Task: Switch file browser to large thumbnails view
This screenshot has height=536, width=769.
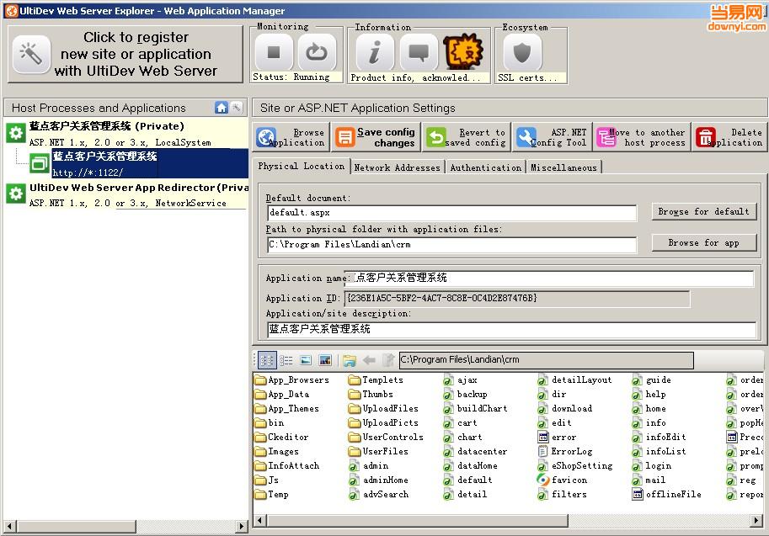Action: pyautogui.click(x=325, y=360)
